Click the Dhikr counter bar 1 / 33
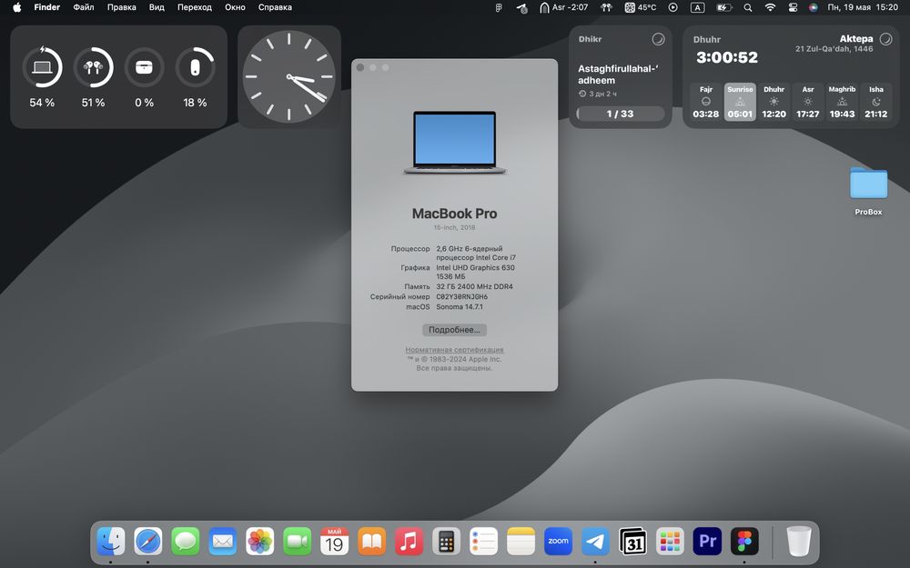910x568 pixels. coord(620,114)
